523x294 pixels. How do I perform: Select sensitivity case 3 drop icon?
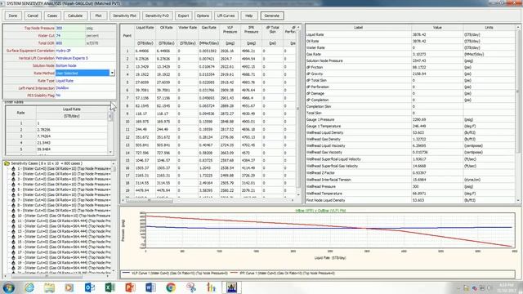[13, 179]
